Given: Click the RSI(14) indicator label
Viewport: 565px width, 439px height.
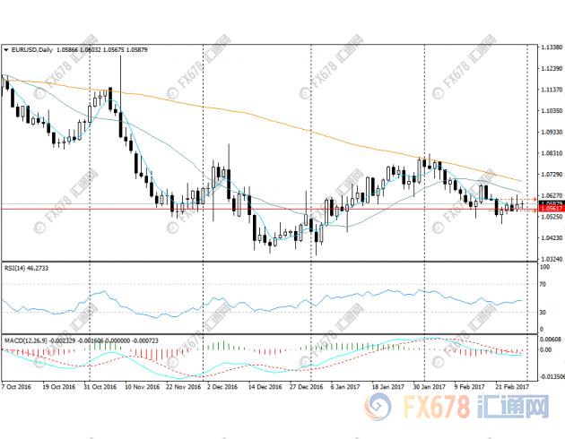Looking at the screenshot, I should [16, 268].
